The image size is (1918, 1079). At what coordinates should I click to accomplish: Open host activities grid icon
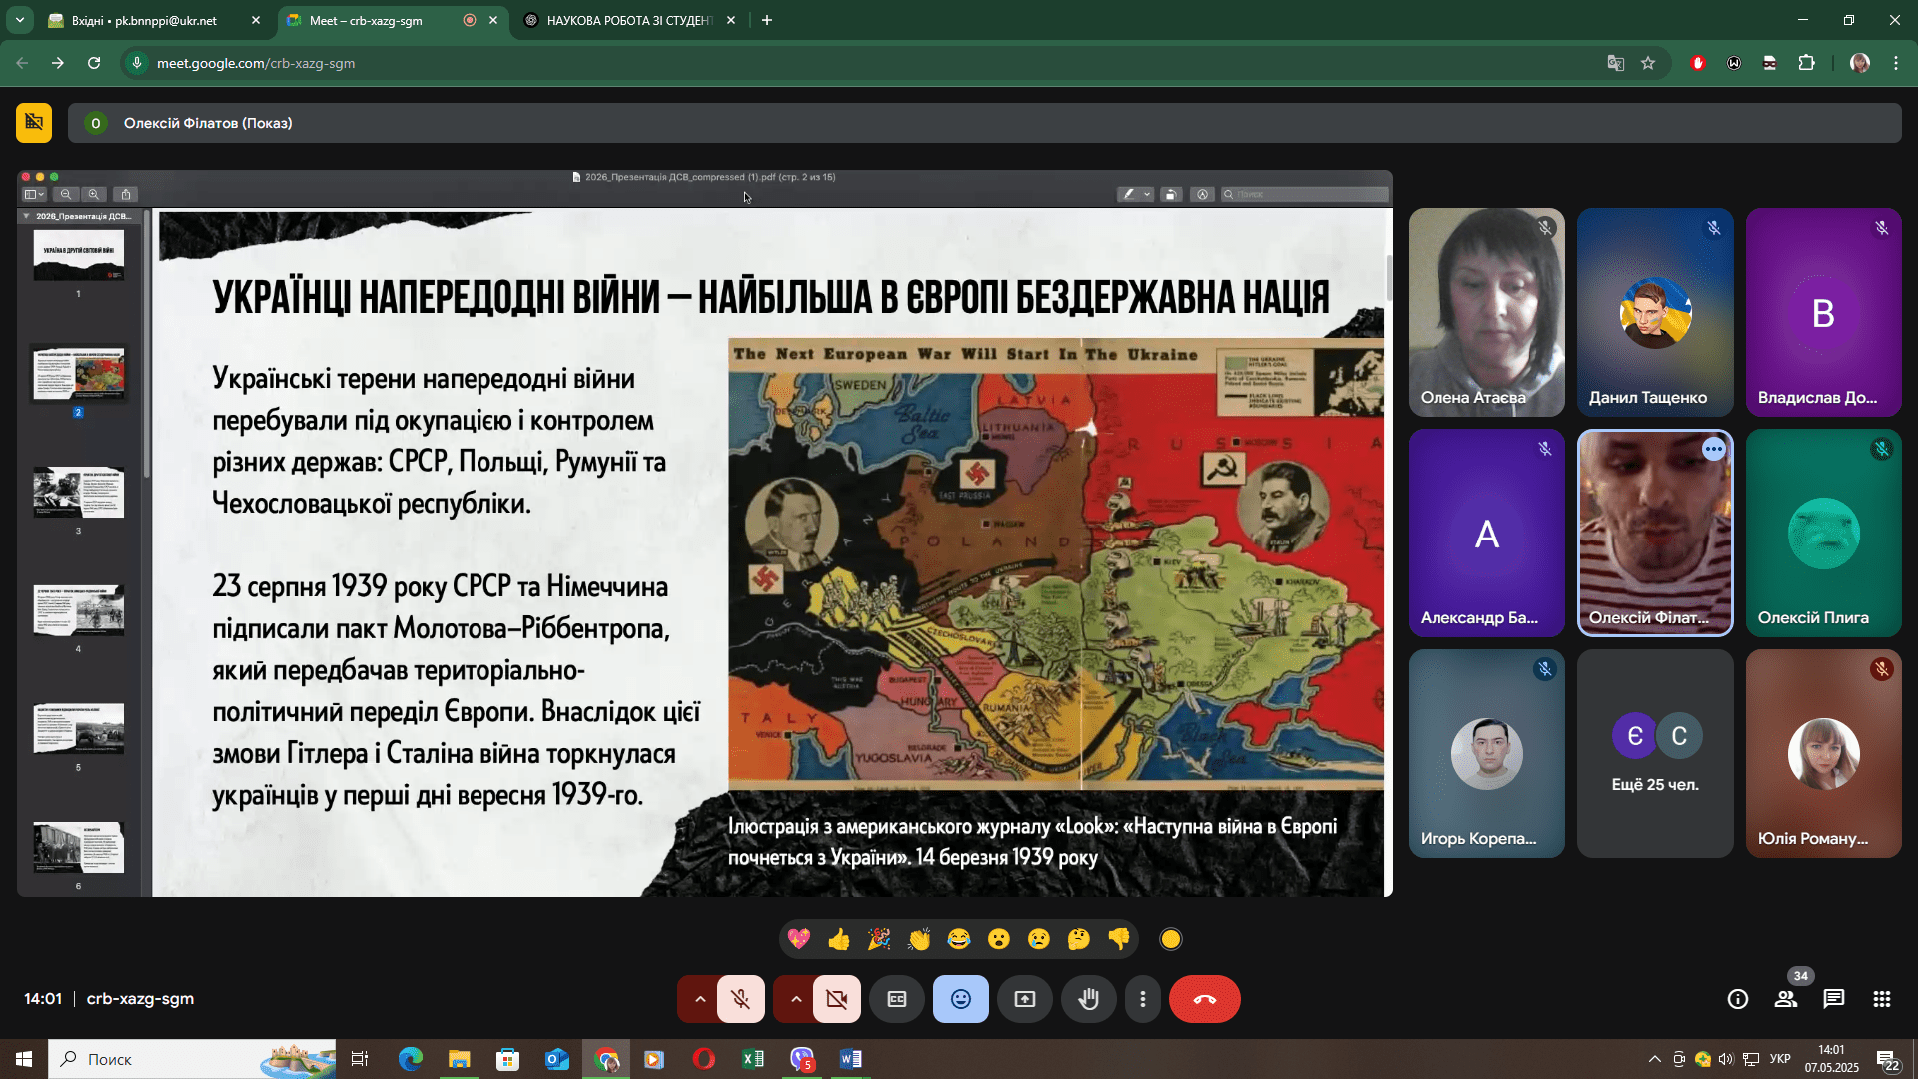1882,999
